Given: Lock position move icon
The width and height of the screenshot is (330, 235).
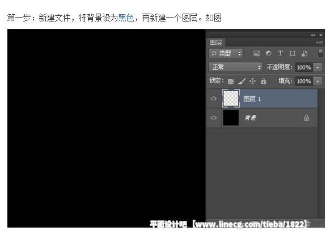Looking at the screenshot, I should coord(252,81).
